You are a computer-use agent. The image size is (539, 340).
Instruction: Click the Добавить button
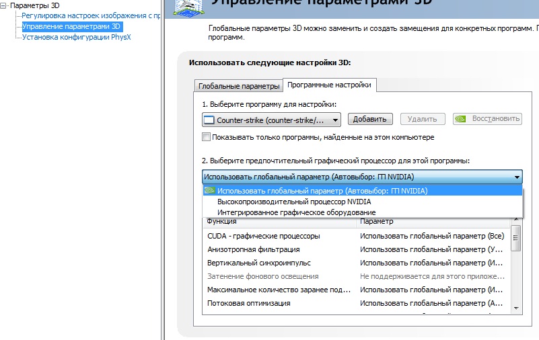[x=370, y=119]
